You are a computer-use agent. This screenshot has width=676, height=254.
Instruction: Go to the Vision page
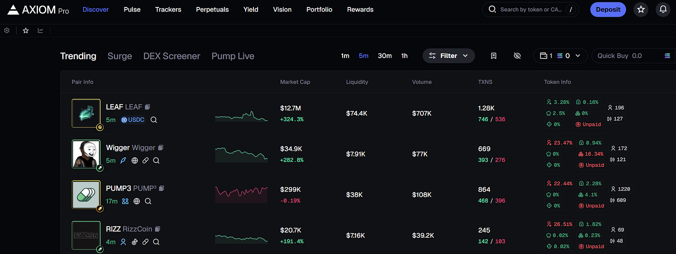(282, 9)
